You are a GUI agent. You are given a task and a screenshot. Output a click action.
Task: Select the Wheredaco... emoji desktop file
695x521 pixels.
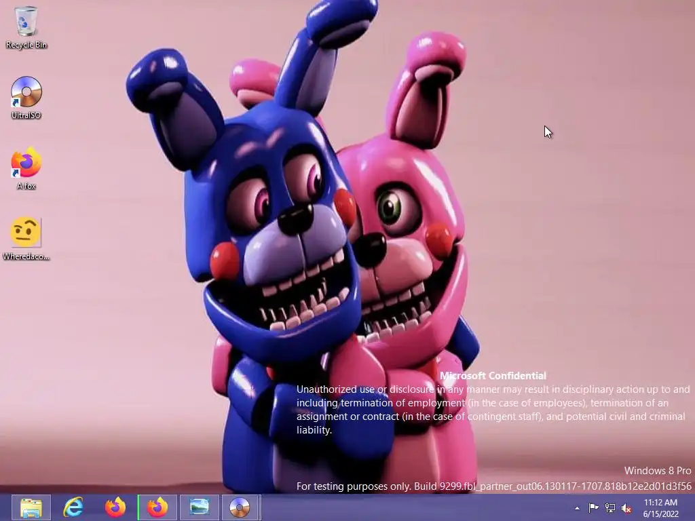point(26,239)
